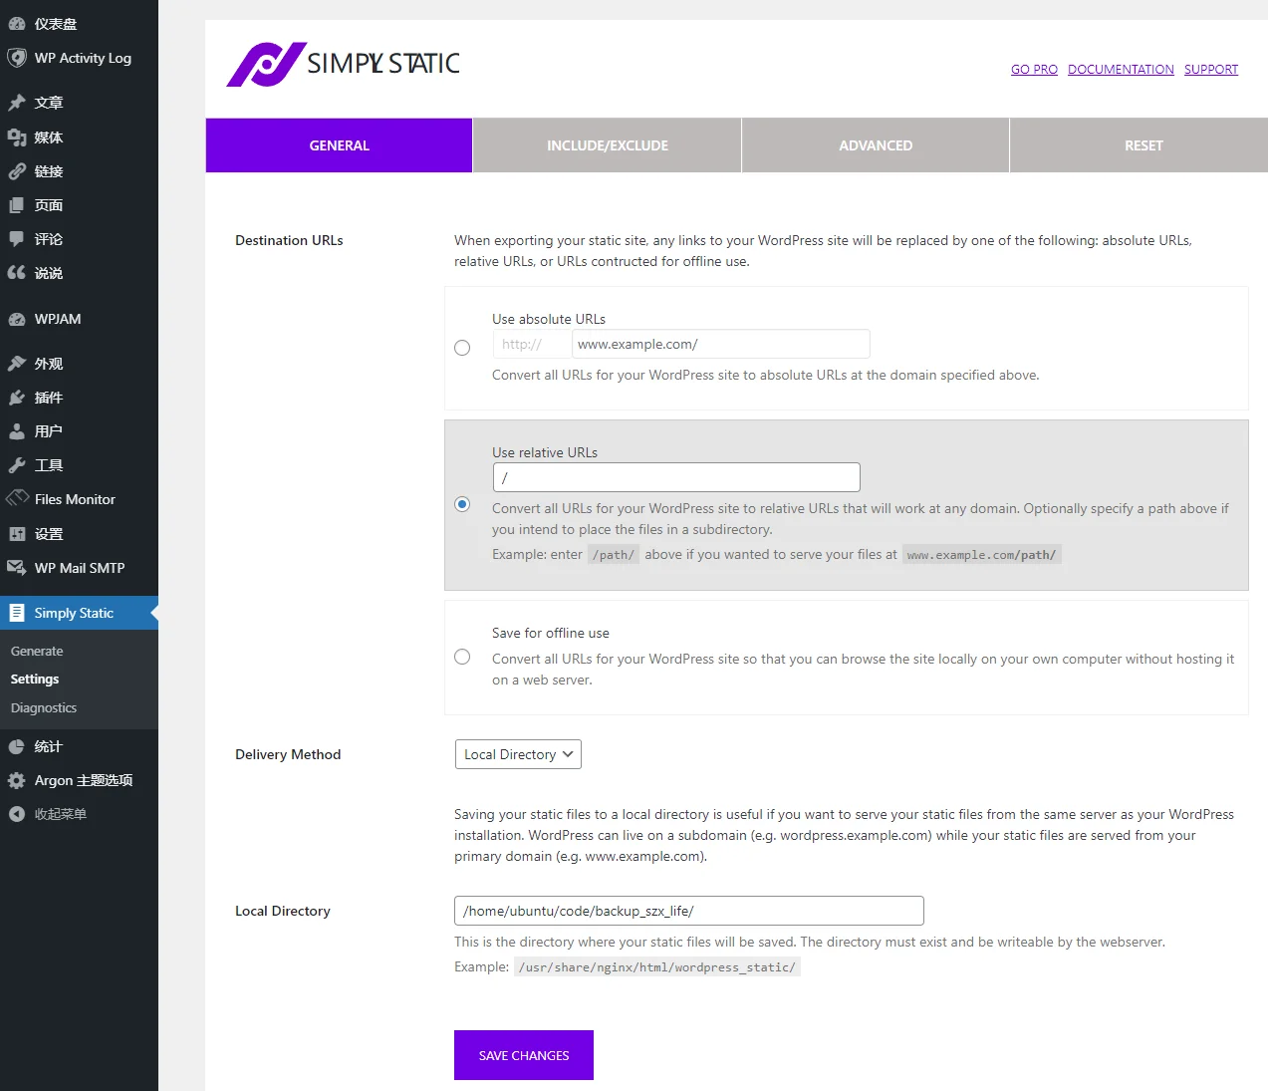The width and height of the screenshot is (1268, 1091).
Task: Choose the Save for offline use option
Action: [462, 657]
